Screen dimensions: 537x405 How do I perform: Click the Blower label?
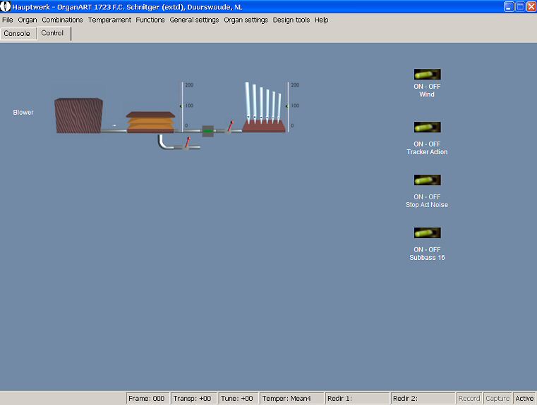23,112
